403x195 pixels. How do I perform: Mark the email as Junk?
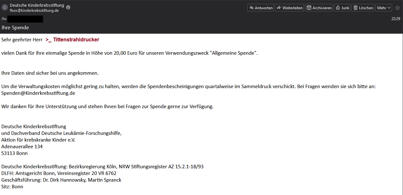[x=342, y=8]
